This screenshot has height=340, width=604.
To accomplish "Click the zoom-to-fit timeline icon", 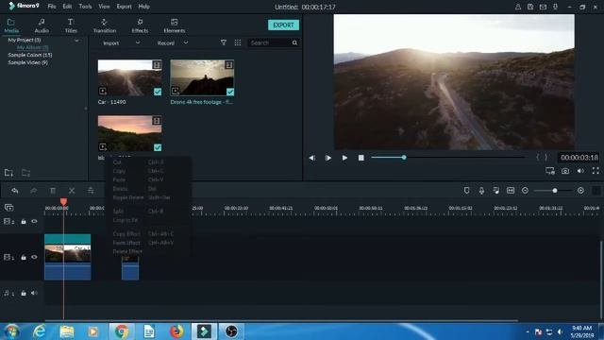I will [511, 191].
